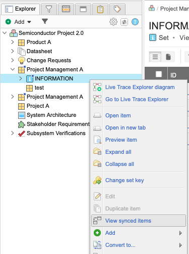Collapse Semiconductor Project 2.0 tree
Viewport: 189px width, 254px height.
(x=5, y=33)
